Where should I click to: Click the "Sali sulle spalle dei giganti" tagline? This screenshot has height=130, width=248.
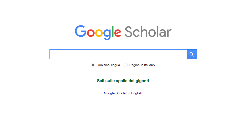click(123, 81)
